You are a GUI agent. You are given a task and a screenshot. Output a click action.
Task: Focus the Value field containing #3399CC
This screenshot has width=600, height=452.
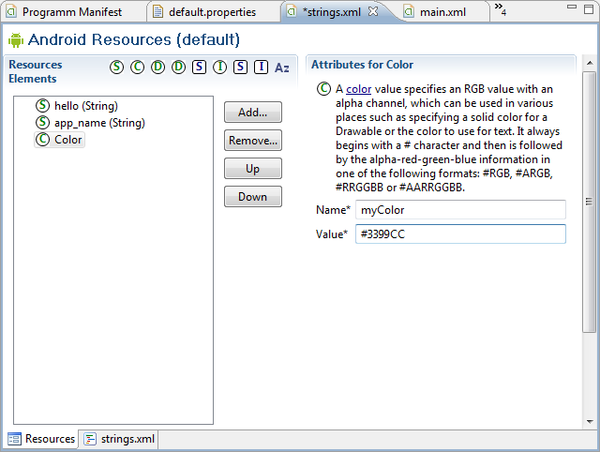click(460, 234)
